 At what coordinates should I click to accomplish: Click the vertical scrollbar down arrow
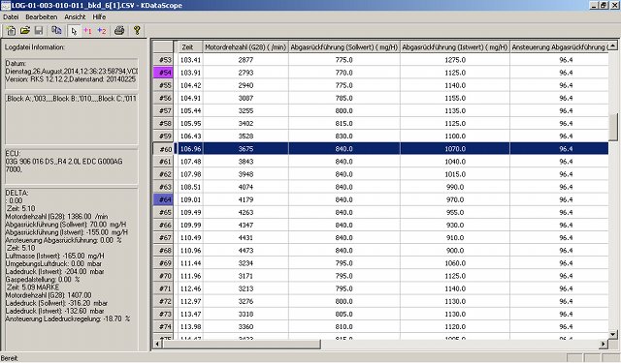click(612, 335)
